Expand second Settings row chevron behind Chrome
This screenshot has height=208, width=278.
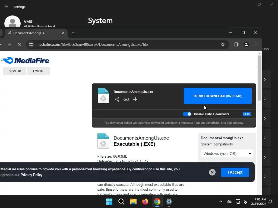click(265, 99)
